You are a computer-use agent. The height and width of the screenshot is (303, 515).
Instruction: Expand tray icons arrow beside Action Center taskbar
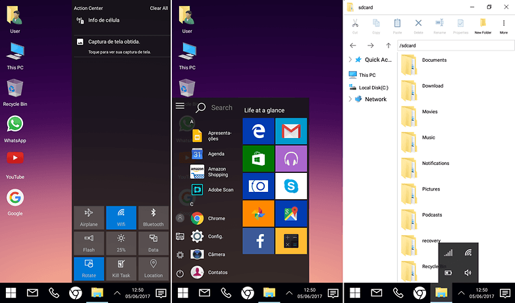tap(117, 293)
